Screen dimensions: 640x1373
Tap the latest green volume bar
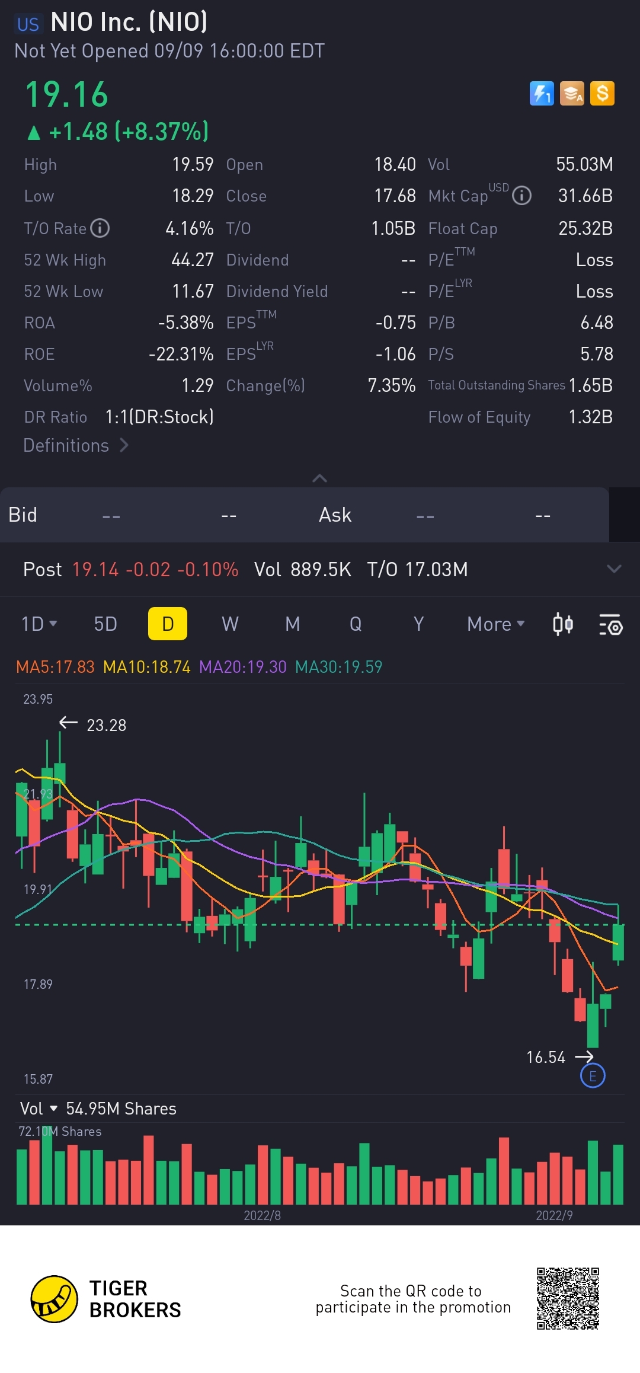[x=618, y=1174]
